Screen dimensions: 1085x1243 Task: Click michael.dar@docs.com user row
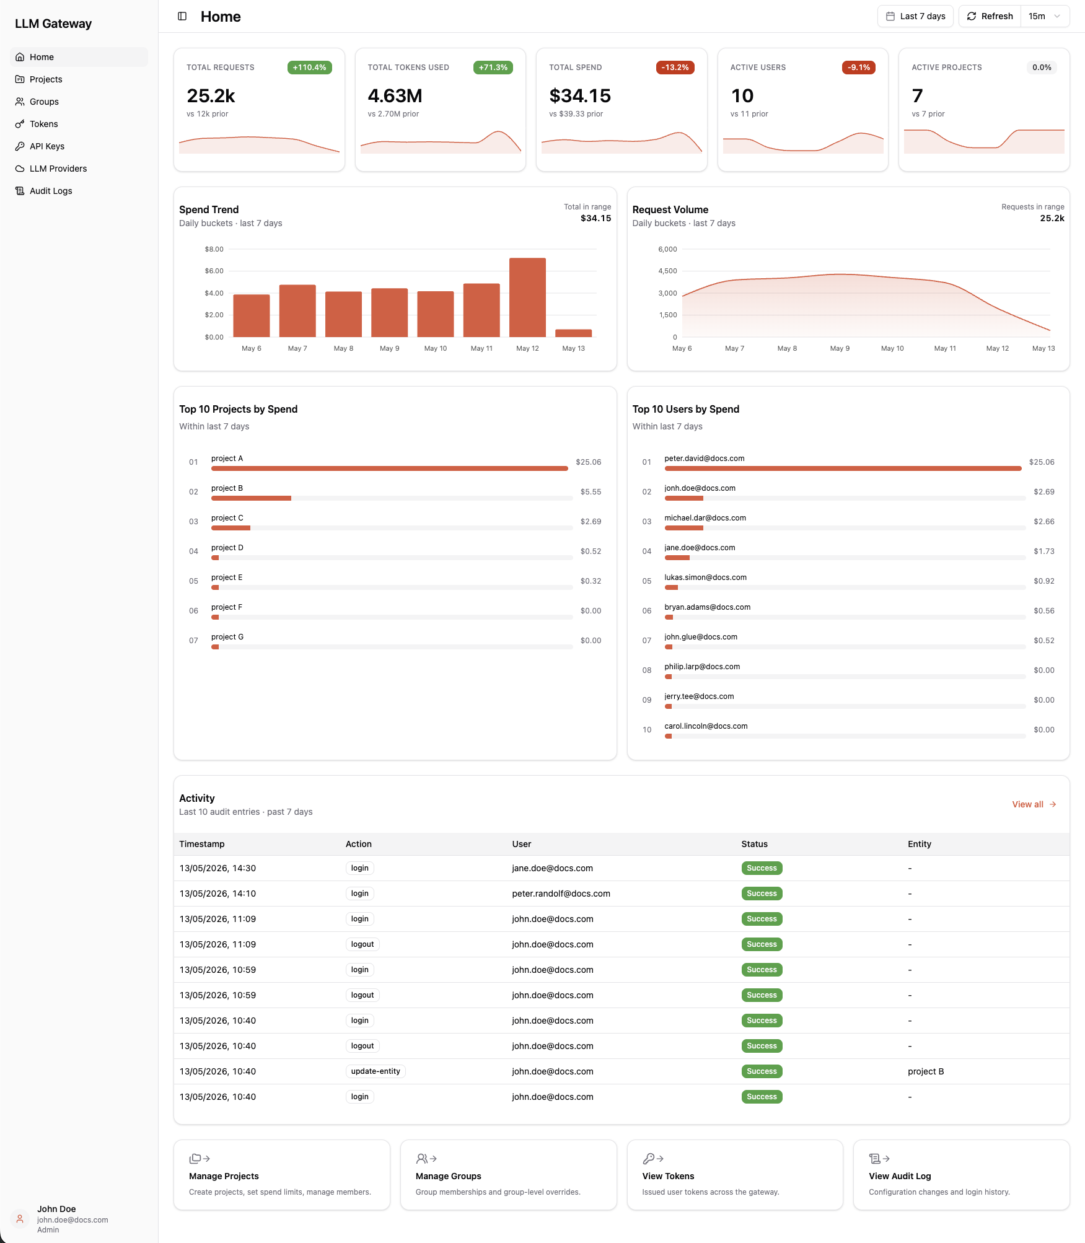[848, 522]
